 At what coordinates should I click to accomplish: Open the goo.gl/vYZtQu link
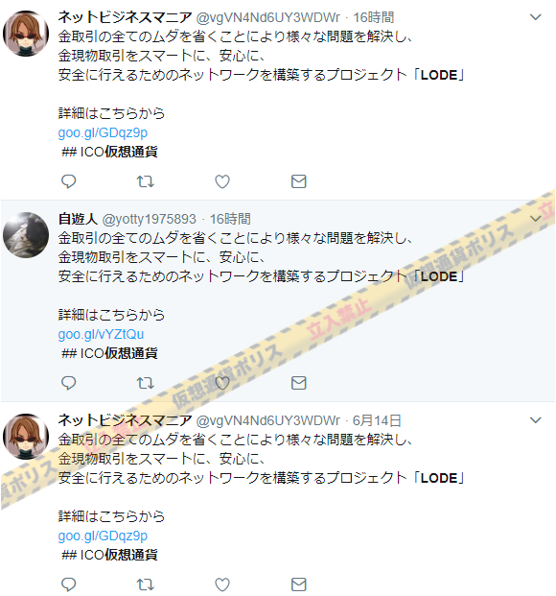(x=101, y=334)
